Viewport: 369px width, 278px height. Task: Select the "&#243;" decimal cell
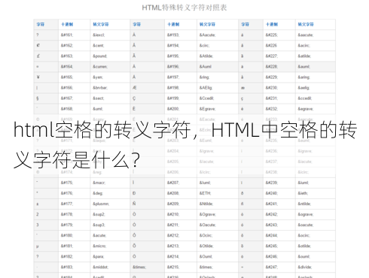click(x=279, y=225)
